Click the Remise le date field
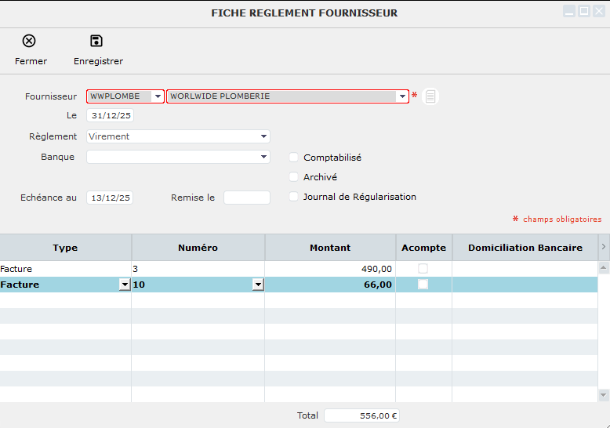610x428 pixels. (x=246, y=198)
